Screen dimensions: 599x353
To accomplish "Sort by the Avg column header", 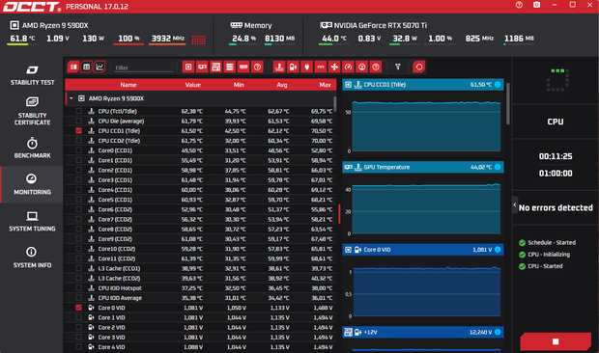I will pos(282,85).
